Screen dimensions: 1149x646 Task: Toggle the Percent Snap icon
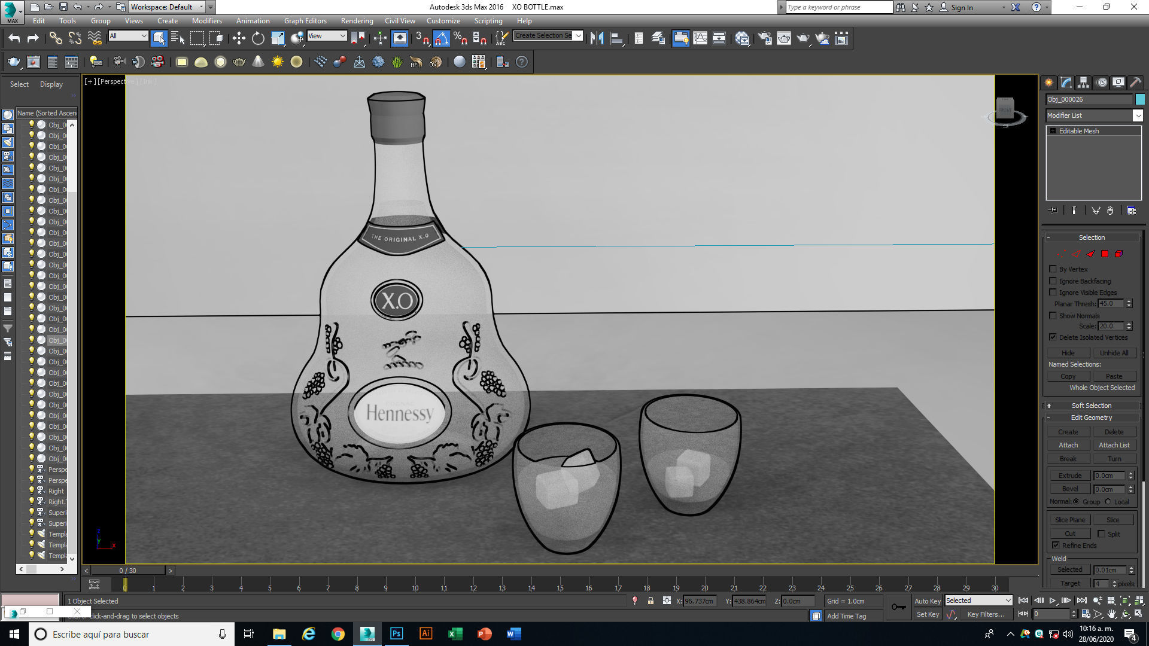pos(460,38)
